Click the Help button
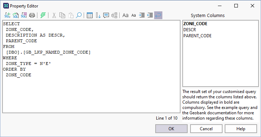The height and width of the screenshot is (137, 261). 241,129
